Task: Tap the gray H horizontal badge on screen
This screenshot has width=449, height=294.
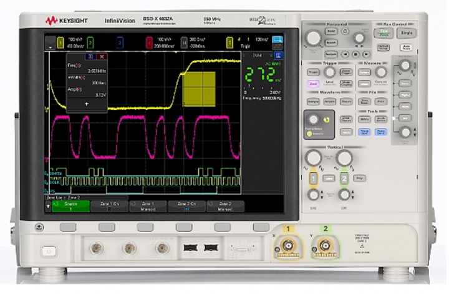Action: [x=184, y=43]
